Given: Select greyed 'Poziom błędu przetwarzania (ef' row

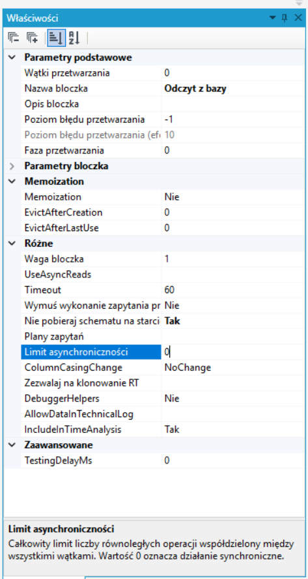Looking at the screenshot, I should click(91, 135).
